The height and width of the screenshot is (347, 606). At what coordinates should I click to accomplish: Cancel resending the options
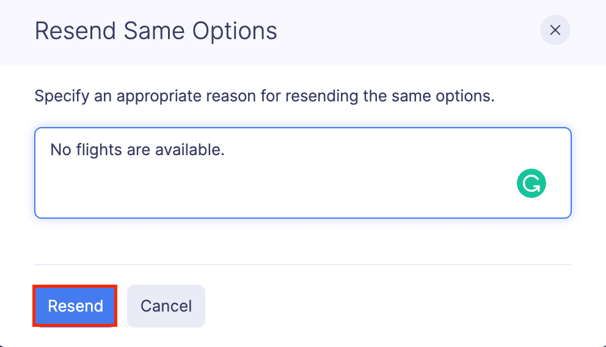point(166,306)
